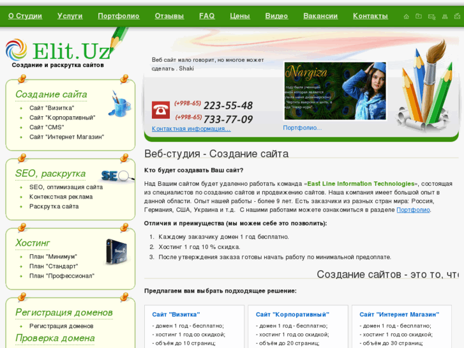Open the О Студии menu item
This screenshot has width=464, height=348.
[25, 16]
